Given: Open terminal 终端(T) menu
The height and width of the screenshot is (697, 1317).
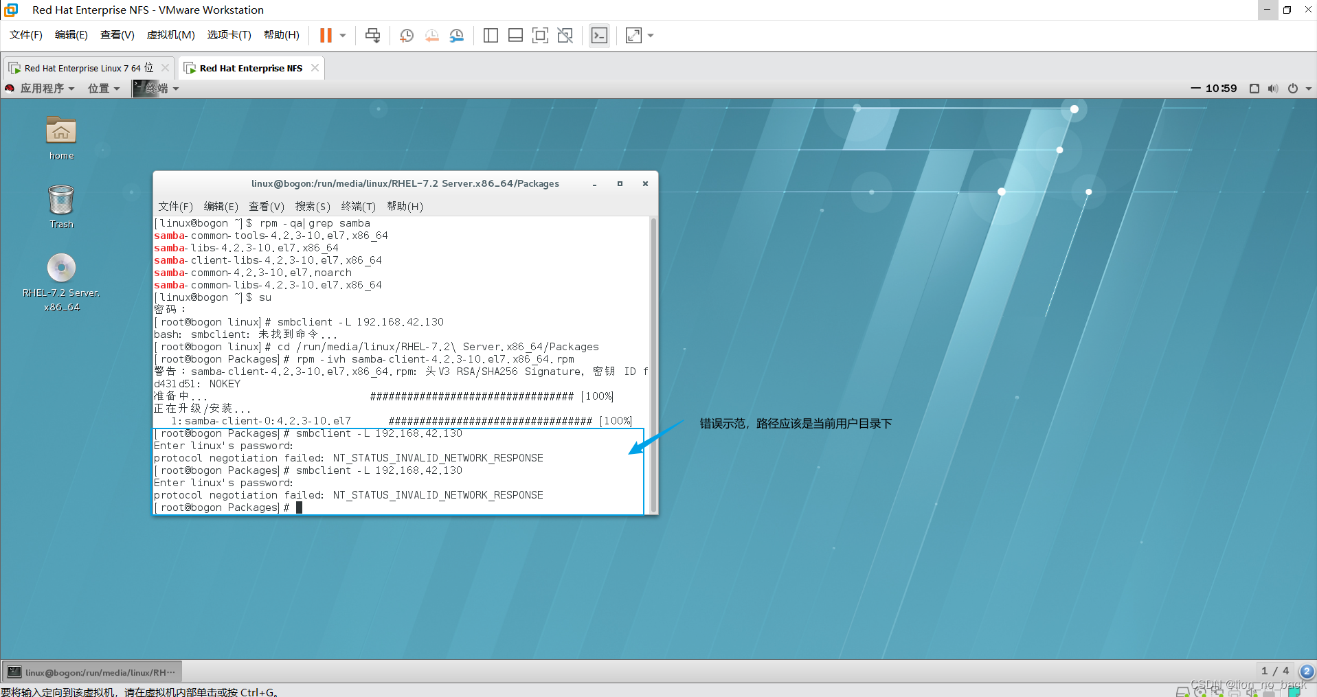Looking at the screenshot, I should (x=359, y=206).
